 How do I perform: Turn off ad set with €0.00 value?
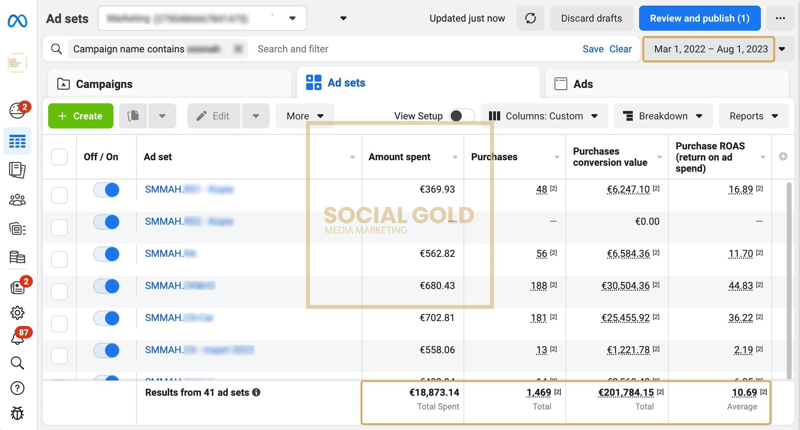[x=106, y=222]
